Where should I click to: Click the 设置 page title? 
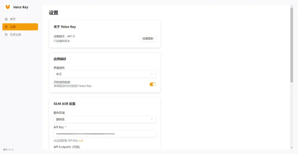53,13
